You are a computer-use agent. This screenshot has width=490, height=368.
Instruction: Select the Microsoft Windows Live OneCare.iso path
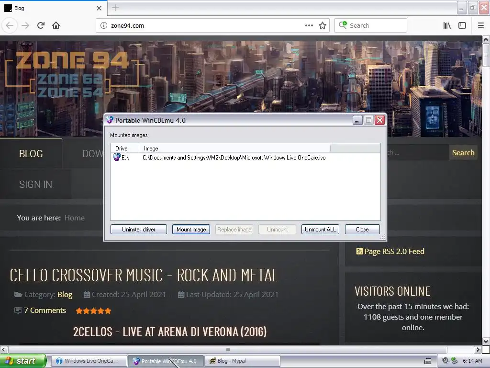pos(234,158)
